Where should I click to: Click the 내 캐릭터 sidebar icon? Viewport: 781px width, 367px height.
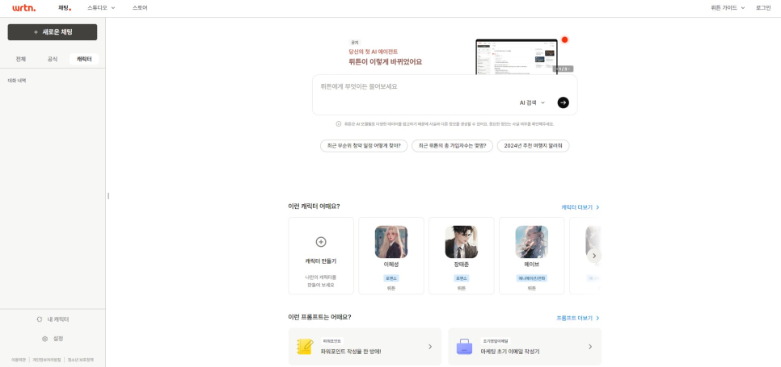[x=40, y=319]
